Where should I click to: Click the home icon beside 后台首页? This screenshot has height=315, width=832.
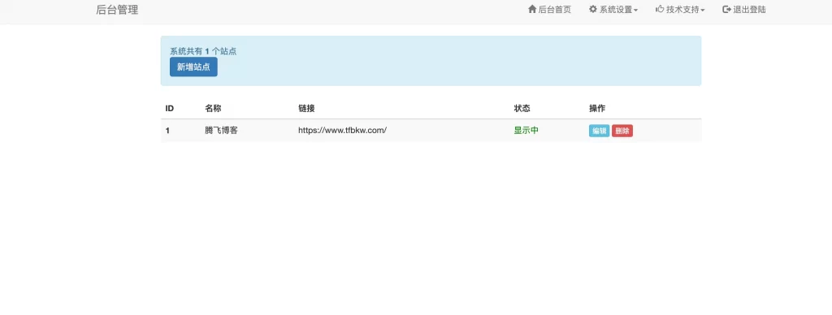tap(532, 9)
